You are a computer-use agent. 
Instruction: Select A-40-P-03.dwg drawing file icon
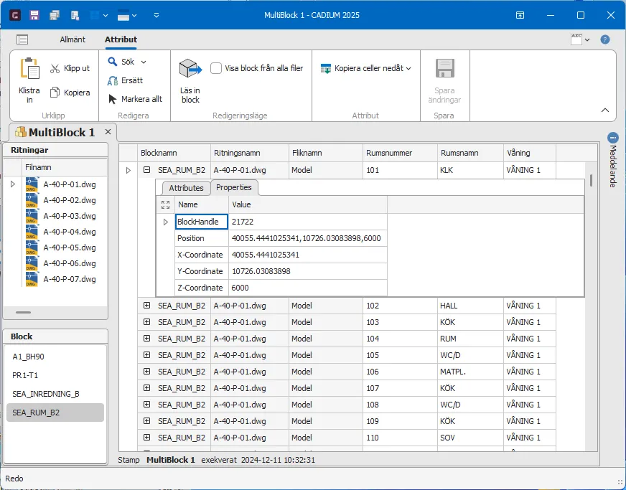point(32,216)
